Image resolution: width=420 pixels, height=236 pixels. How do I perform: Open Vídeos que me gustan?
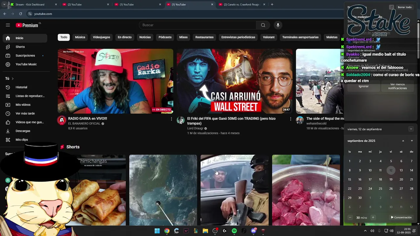25,122
